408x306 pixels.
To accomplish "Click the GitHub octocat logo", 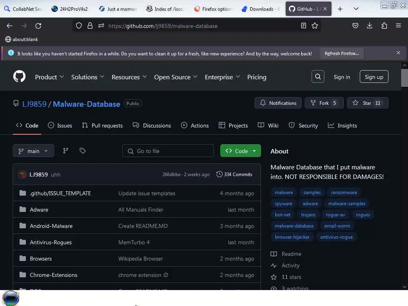I will (x=19, y=76).
